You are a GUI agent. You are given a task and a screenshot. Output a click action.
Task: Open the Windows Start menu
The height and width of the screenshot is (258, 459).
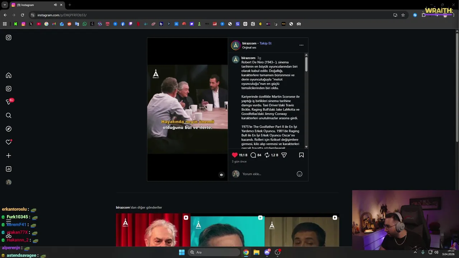pyautogui.click(x=182, y=252)
